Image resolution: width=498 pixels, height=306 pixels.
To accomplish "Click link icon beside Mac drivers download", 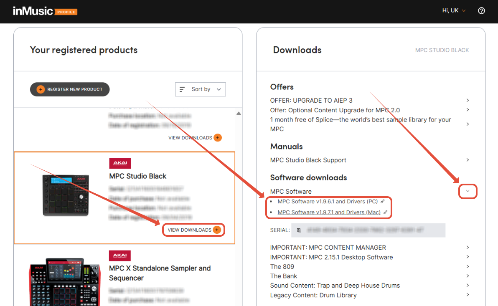I will (x=386, y=212).
